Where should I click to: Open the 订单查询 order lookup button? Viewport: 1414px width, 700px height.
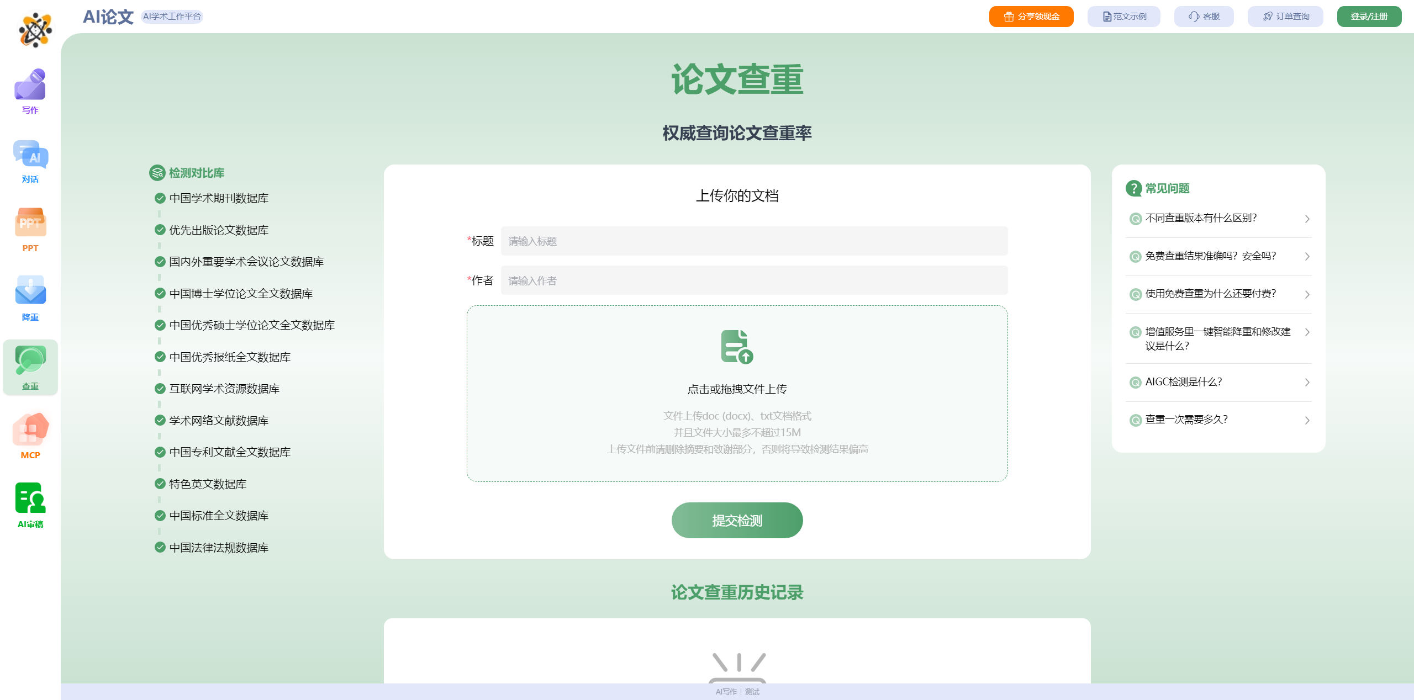tap(1285, 17)
